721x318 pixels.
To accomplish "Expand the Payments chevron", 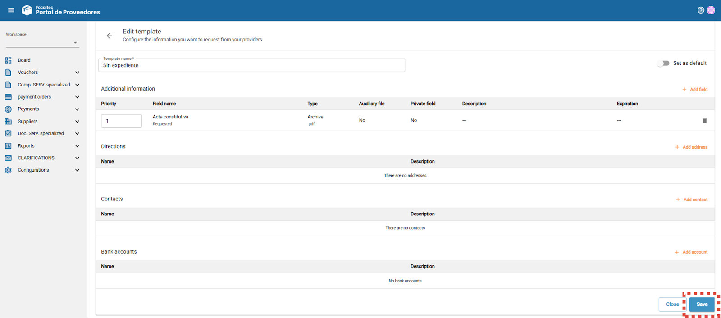I will 77,109.
